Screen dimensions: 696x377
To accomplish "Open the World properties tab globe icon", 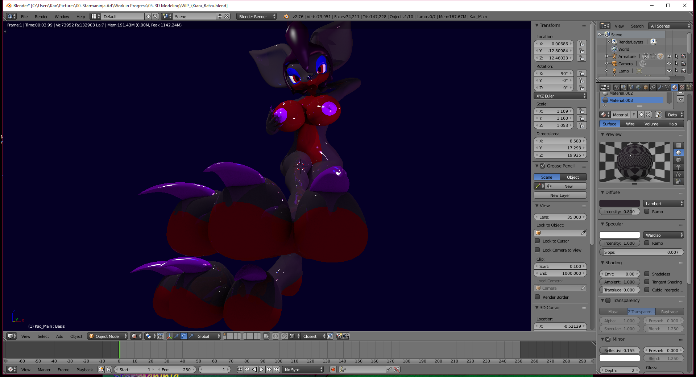I will 638,87.
